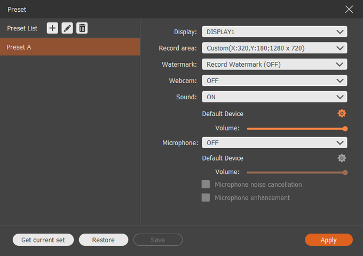Image resolution: width=363 pixels, height=256 pixels.
Task: Close the Preset dialog window
Action: [349, 9]
